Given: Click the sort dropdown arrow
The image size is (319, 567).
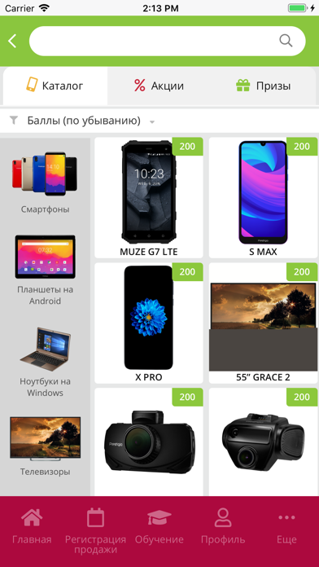Looking at the screenshot, I should [152, 122].
